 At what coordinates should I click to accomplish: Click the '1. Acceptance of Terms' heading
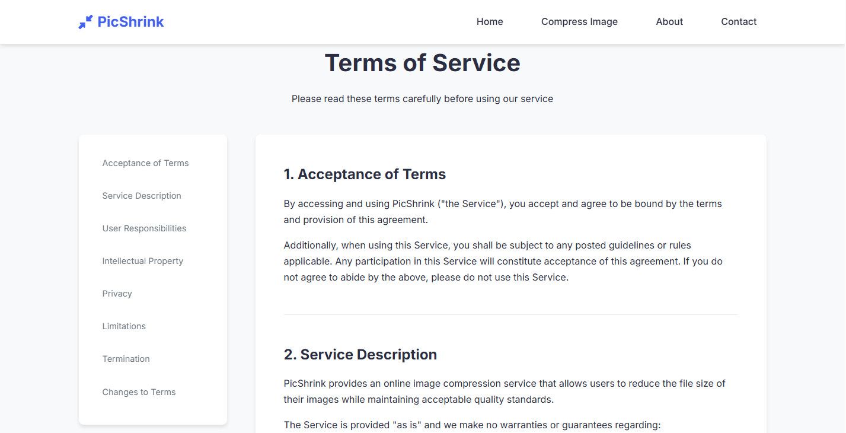365,174
